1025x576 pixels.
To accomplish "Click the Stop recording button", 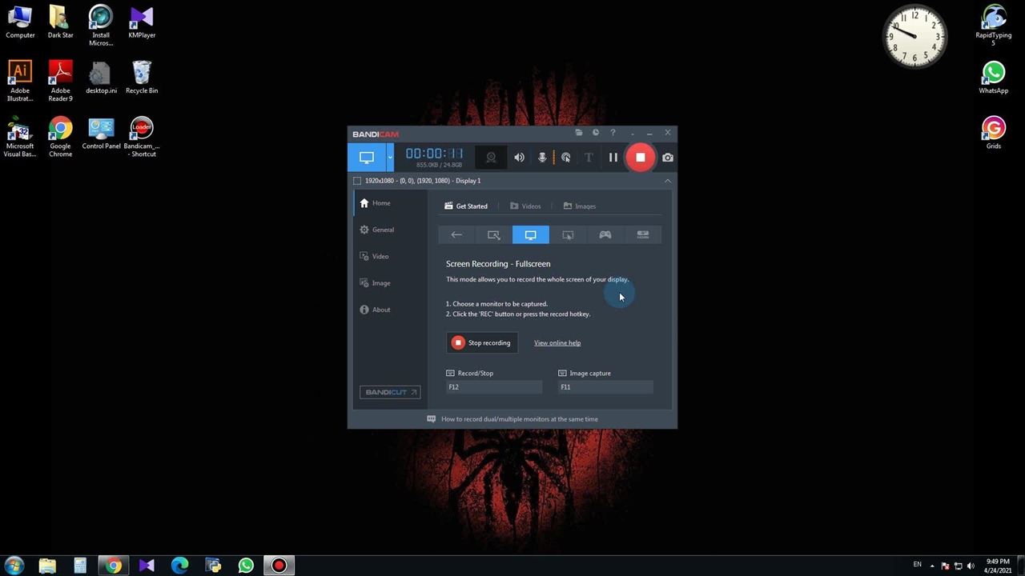I will 481,343.
